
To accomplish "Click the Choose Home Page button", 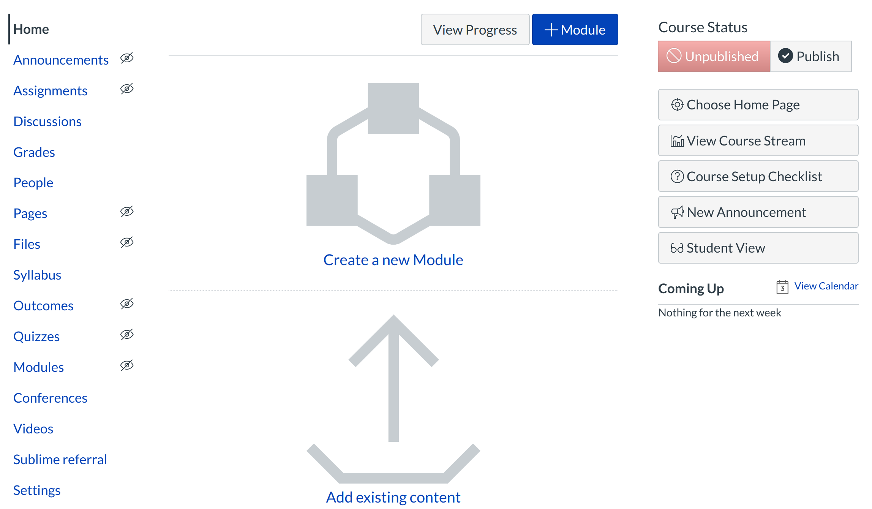I will pyautogui.click(x=758, y=105).
